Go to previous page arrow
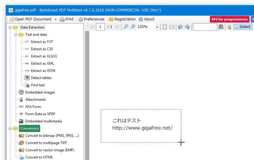254x160 pixels. [x=92, y=27]
